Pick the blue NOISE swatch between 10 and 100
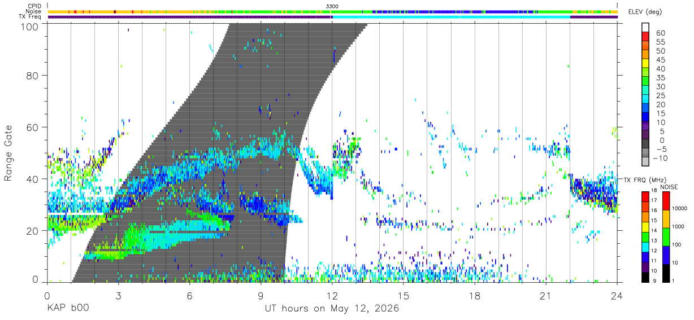 click(x=665, y=254)
